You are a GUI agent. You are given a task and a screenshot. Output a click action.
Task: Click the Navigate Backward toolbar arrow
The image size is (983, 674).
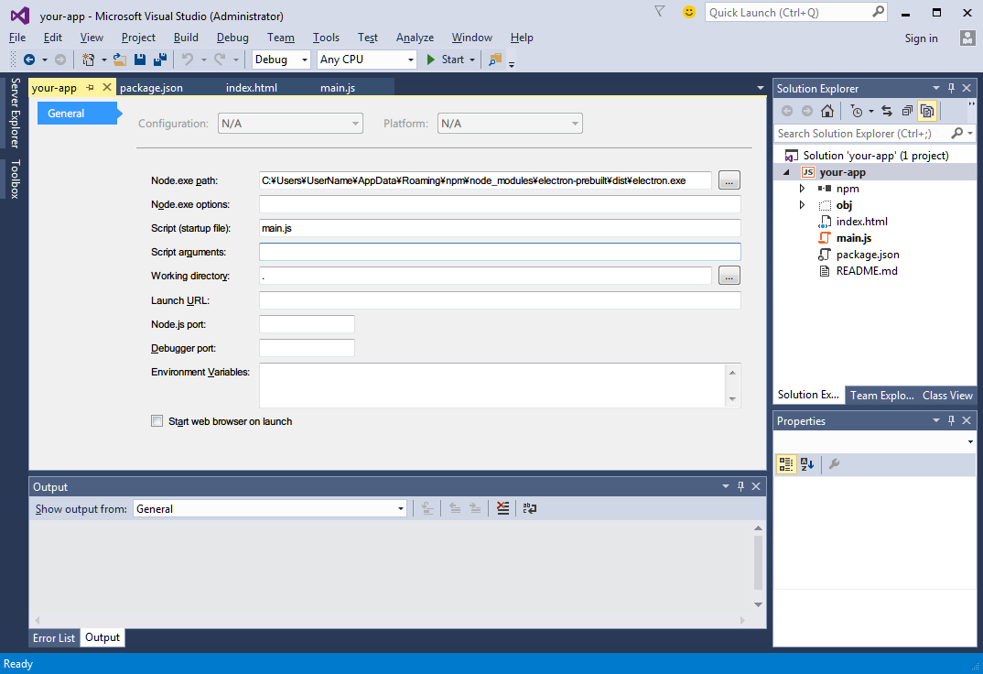(29, 60)
